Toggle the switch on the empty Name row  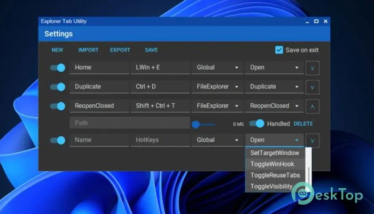coord(58,140)
